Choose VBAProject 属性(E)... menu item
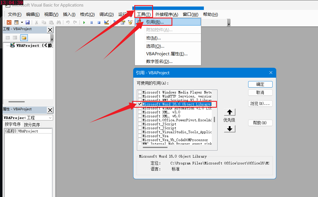 click(x=168, y=54)
